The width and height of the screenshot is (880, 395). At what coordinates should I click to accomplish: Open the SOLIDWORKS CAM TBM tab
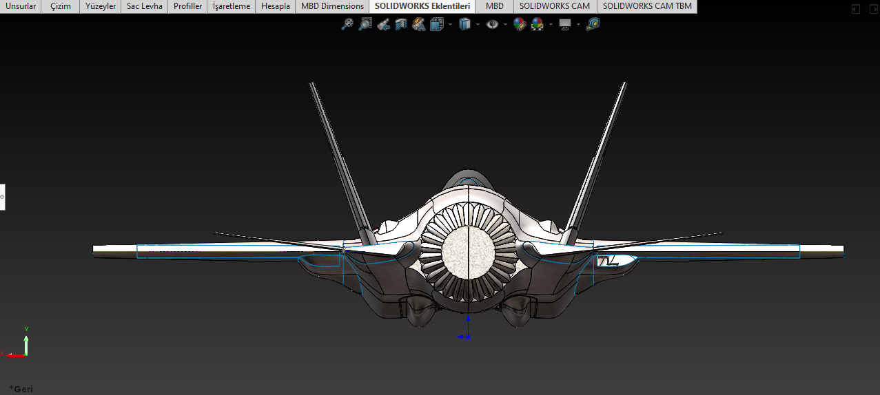tap(647, 6)
